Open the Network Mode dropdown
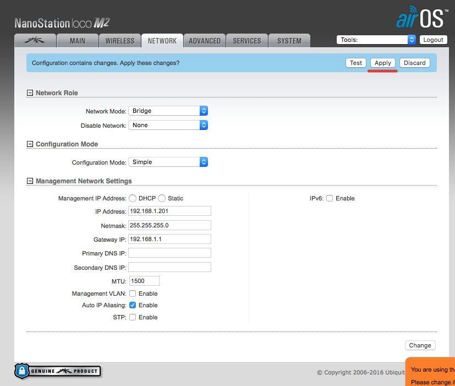Screen dimensions: 455x386 coord(168,111)
